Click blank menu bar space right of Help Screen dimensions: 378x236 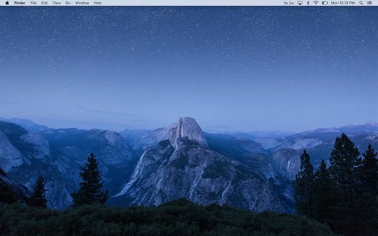pyautogui.click(x=193, y=3)
